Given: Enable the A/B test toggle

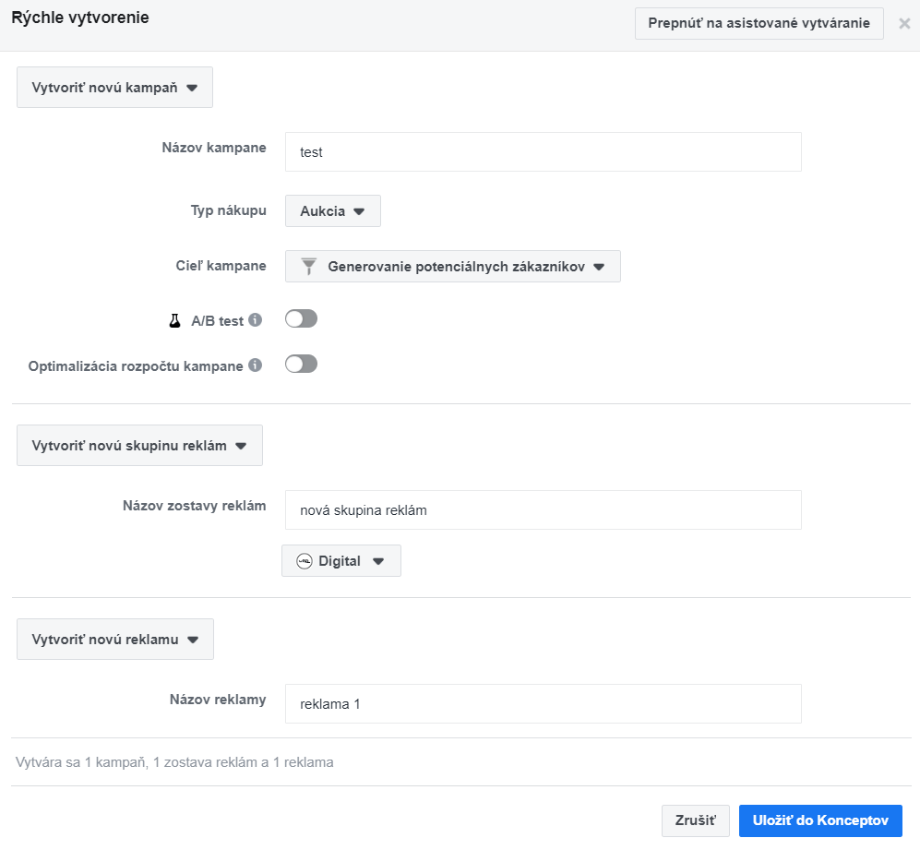Looking at the screenshot, I should pos(301,319).
